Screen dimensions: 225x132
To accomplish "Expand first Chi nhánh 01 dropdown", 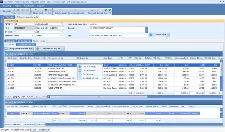I will pyautogui.click(x=32, y=32).
